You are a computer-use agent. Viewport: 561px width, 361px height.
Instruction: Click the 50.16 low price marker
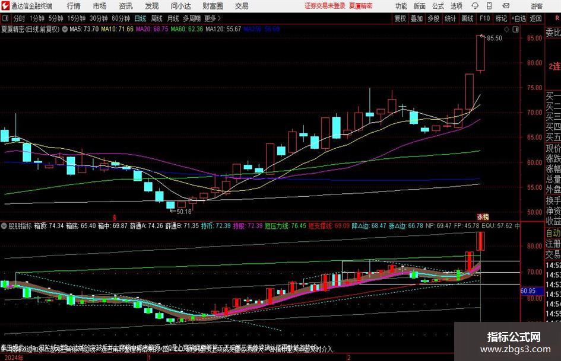[x=184, y=212]
